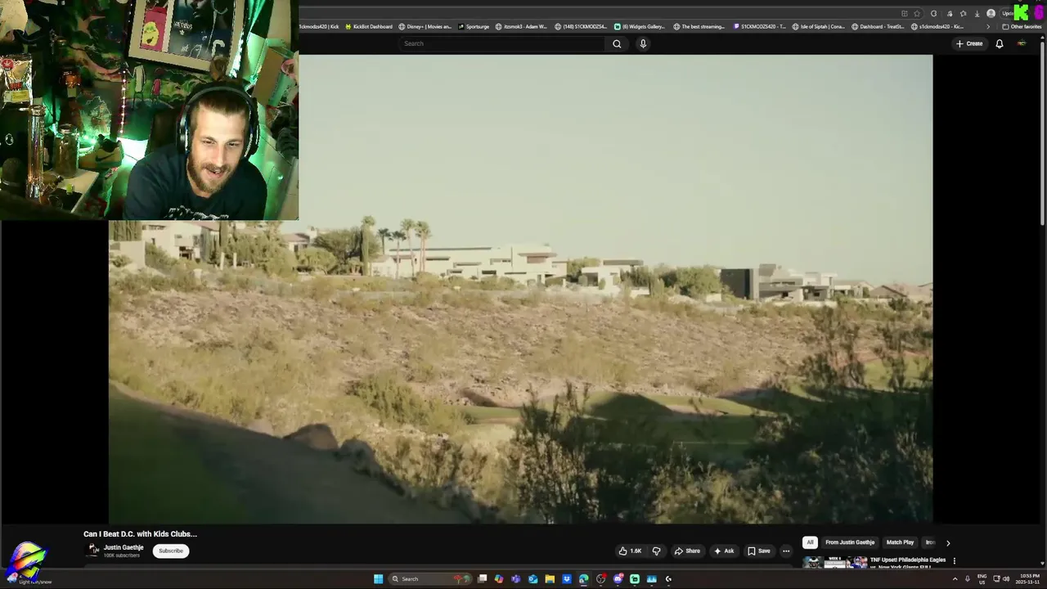This screenshot has height=589, width=1047.
Task: Open The best streaming bookmark
Action: pyautogui.click(x=699, y=26)
